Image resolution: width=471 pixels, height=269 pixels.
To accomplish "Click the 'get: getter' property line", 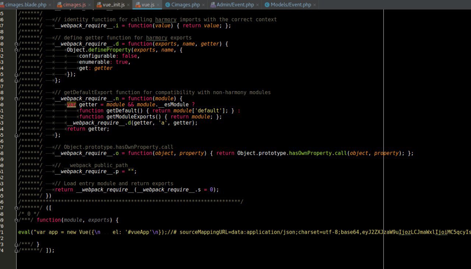I will (x=96, y=68).
